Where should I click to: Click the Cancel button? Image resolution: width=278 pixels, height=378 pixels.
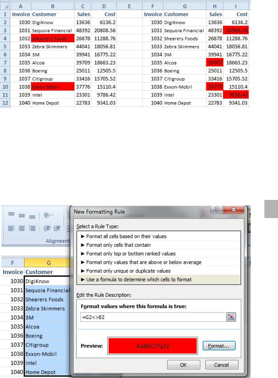click(222, 365)
